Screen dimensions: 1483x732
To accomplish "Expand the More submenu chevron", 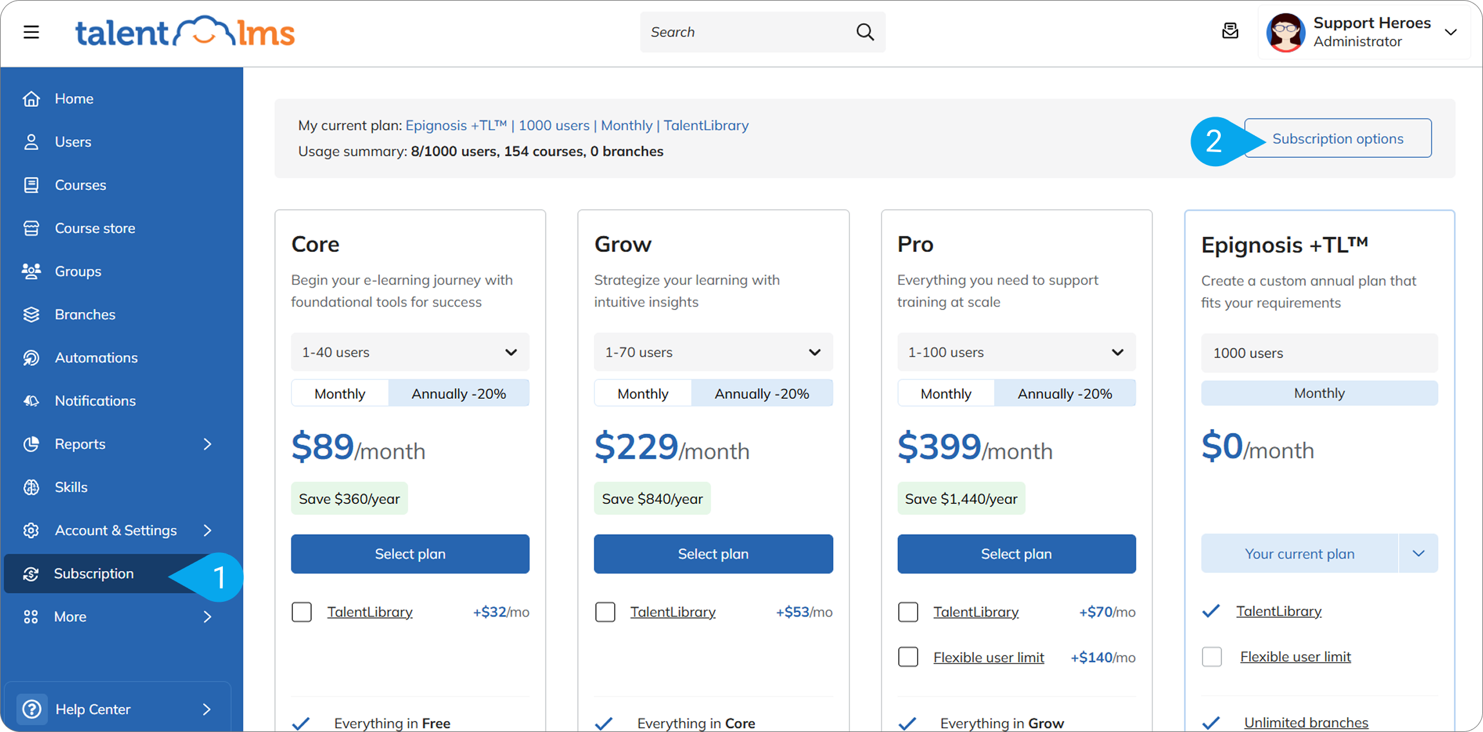I will coord(207,617).
